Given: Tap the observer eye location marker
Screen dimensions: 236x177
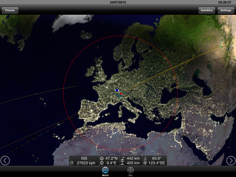Looking at the screenshot, I should click(x=117, y=90).
